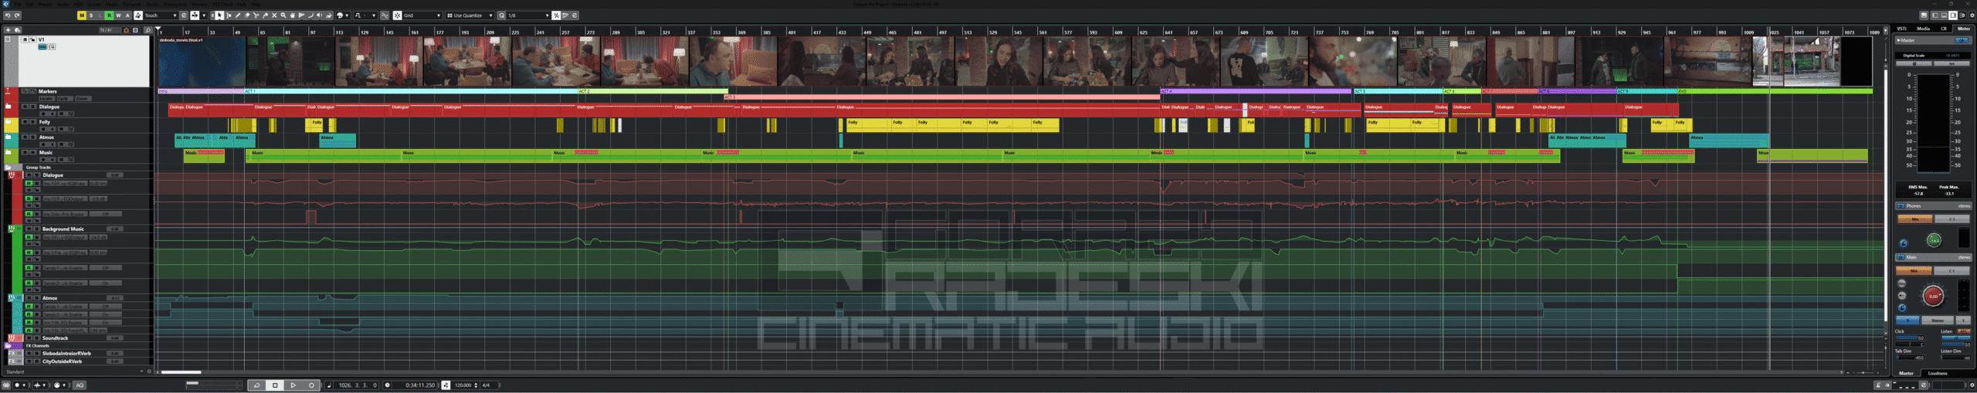The image size is (1977, 393).
Task: Collapse the Group Tracks folder
Action: click(x=8, y=167)
